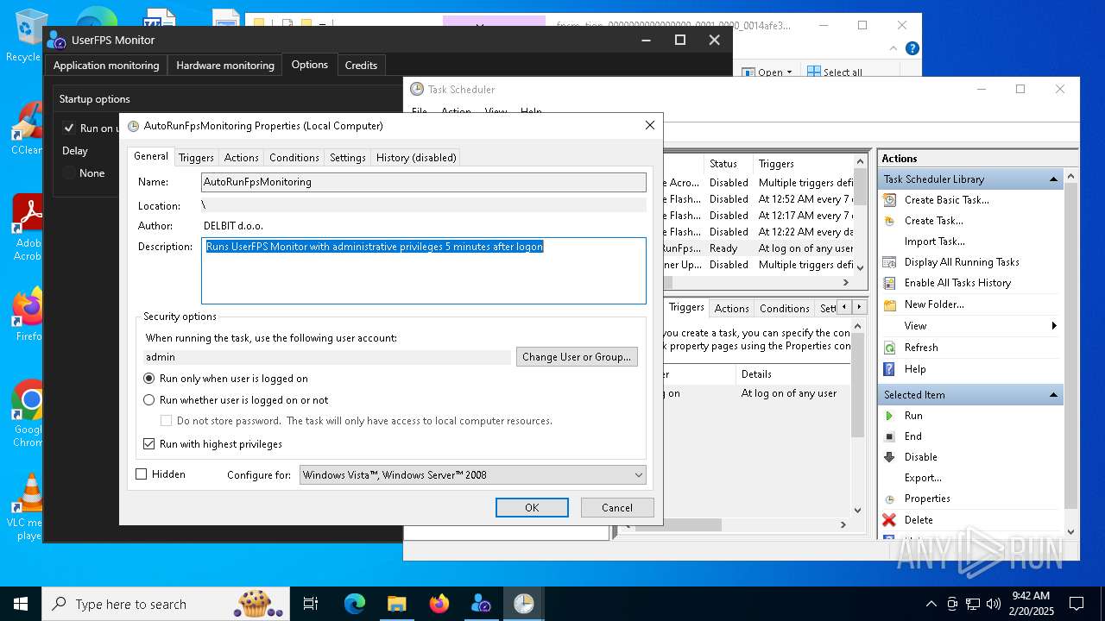Click the Cancel button
The width and height of the screenshot is (1105, 621).
point(617,507)
